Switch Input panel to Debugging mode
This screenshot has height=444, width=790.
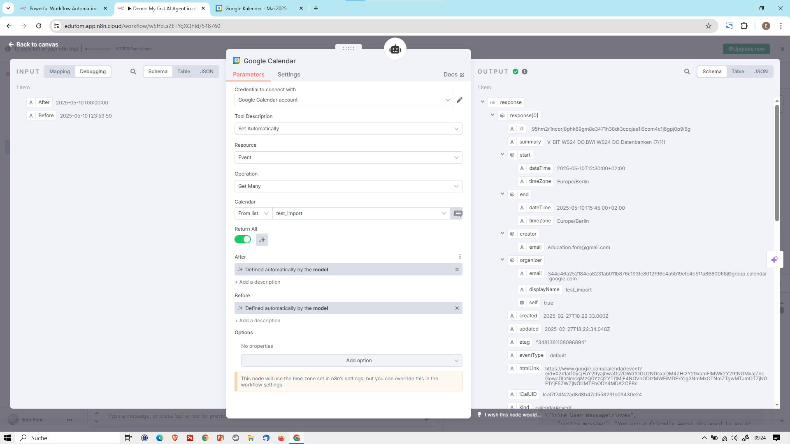coord(93,72)
